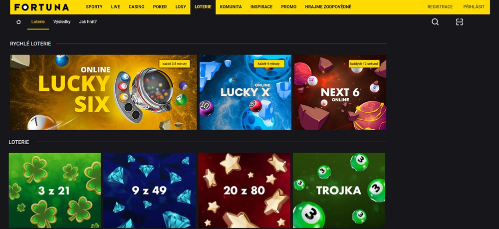Screen dimensions: 499x229
Task: Select the 9 z 49 lottery tile
Action: [x=150, y=191]
